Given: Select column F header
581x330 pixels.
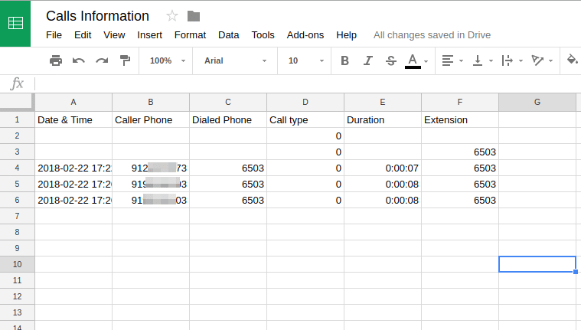Looking at the screenshot, I should click(x=460, y=102).
